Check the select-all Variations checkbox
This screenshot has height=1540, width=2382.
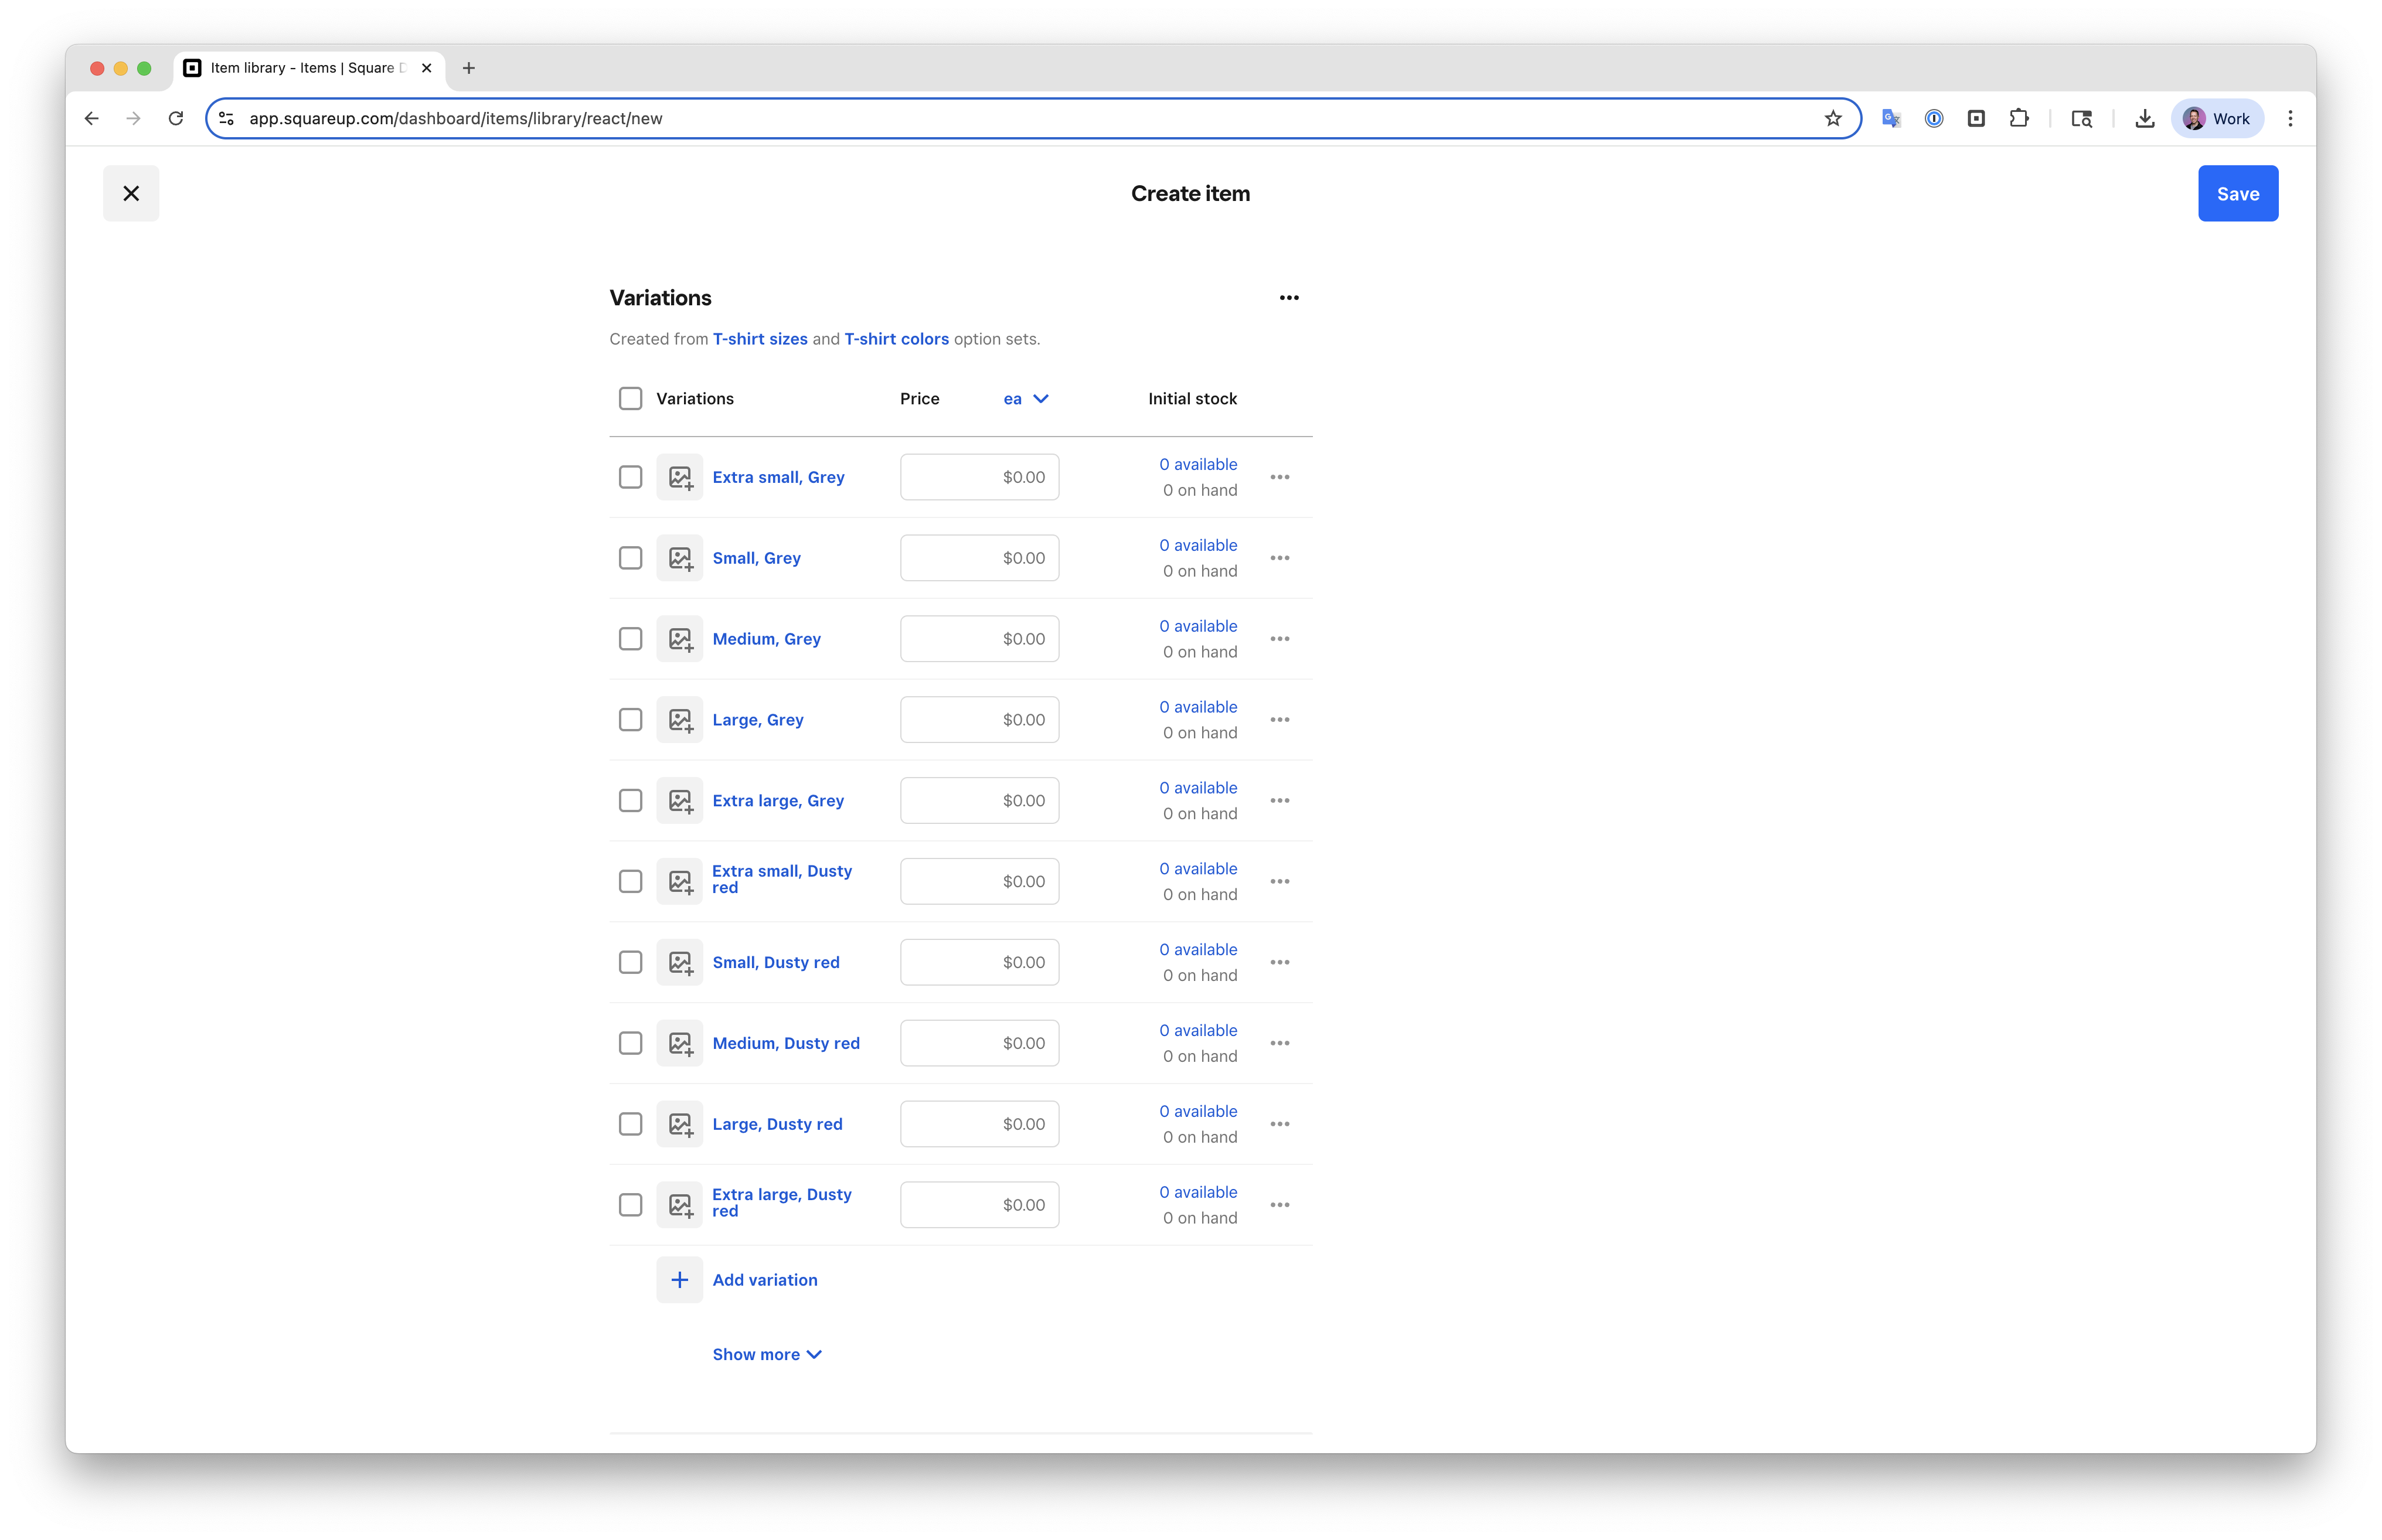click(x=630, y=399)
